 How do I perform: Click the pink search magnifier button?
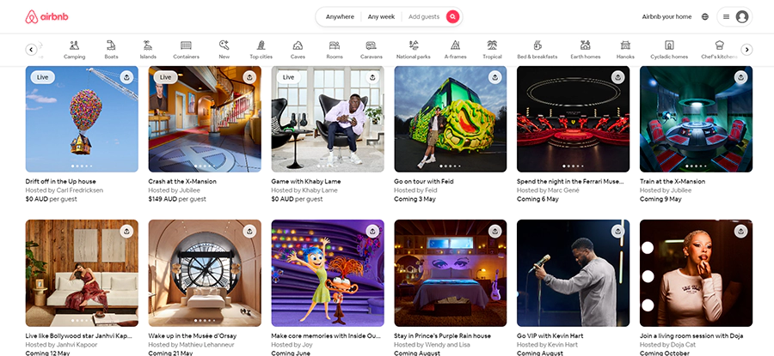click(x=452, y=17)
